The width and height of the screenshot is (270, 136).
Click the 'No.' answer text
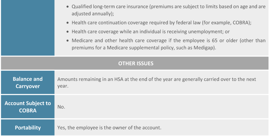tap(61, 107)
